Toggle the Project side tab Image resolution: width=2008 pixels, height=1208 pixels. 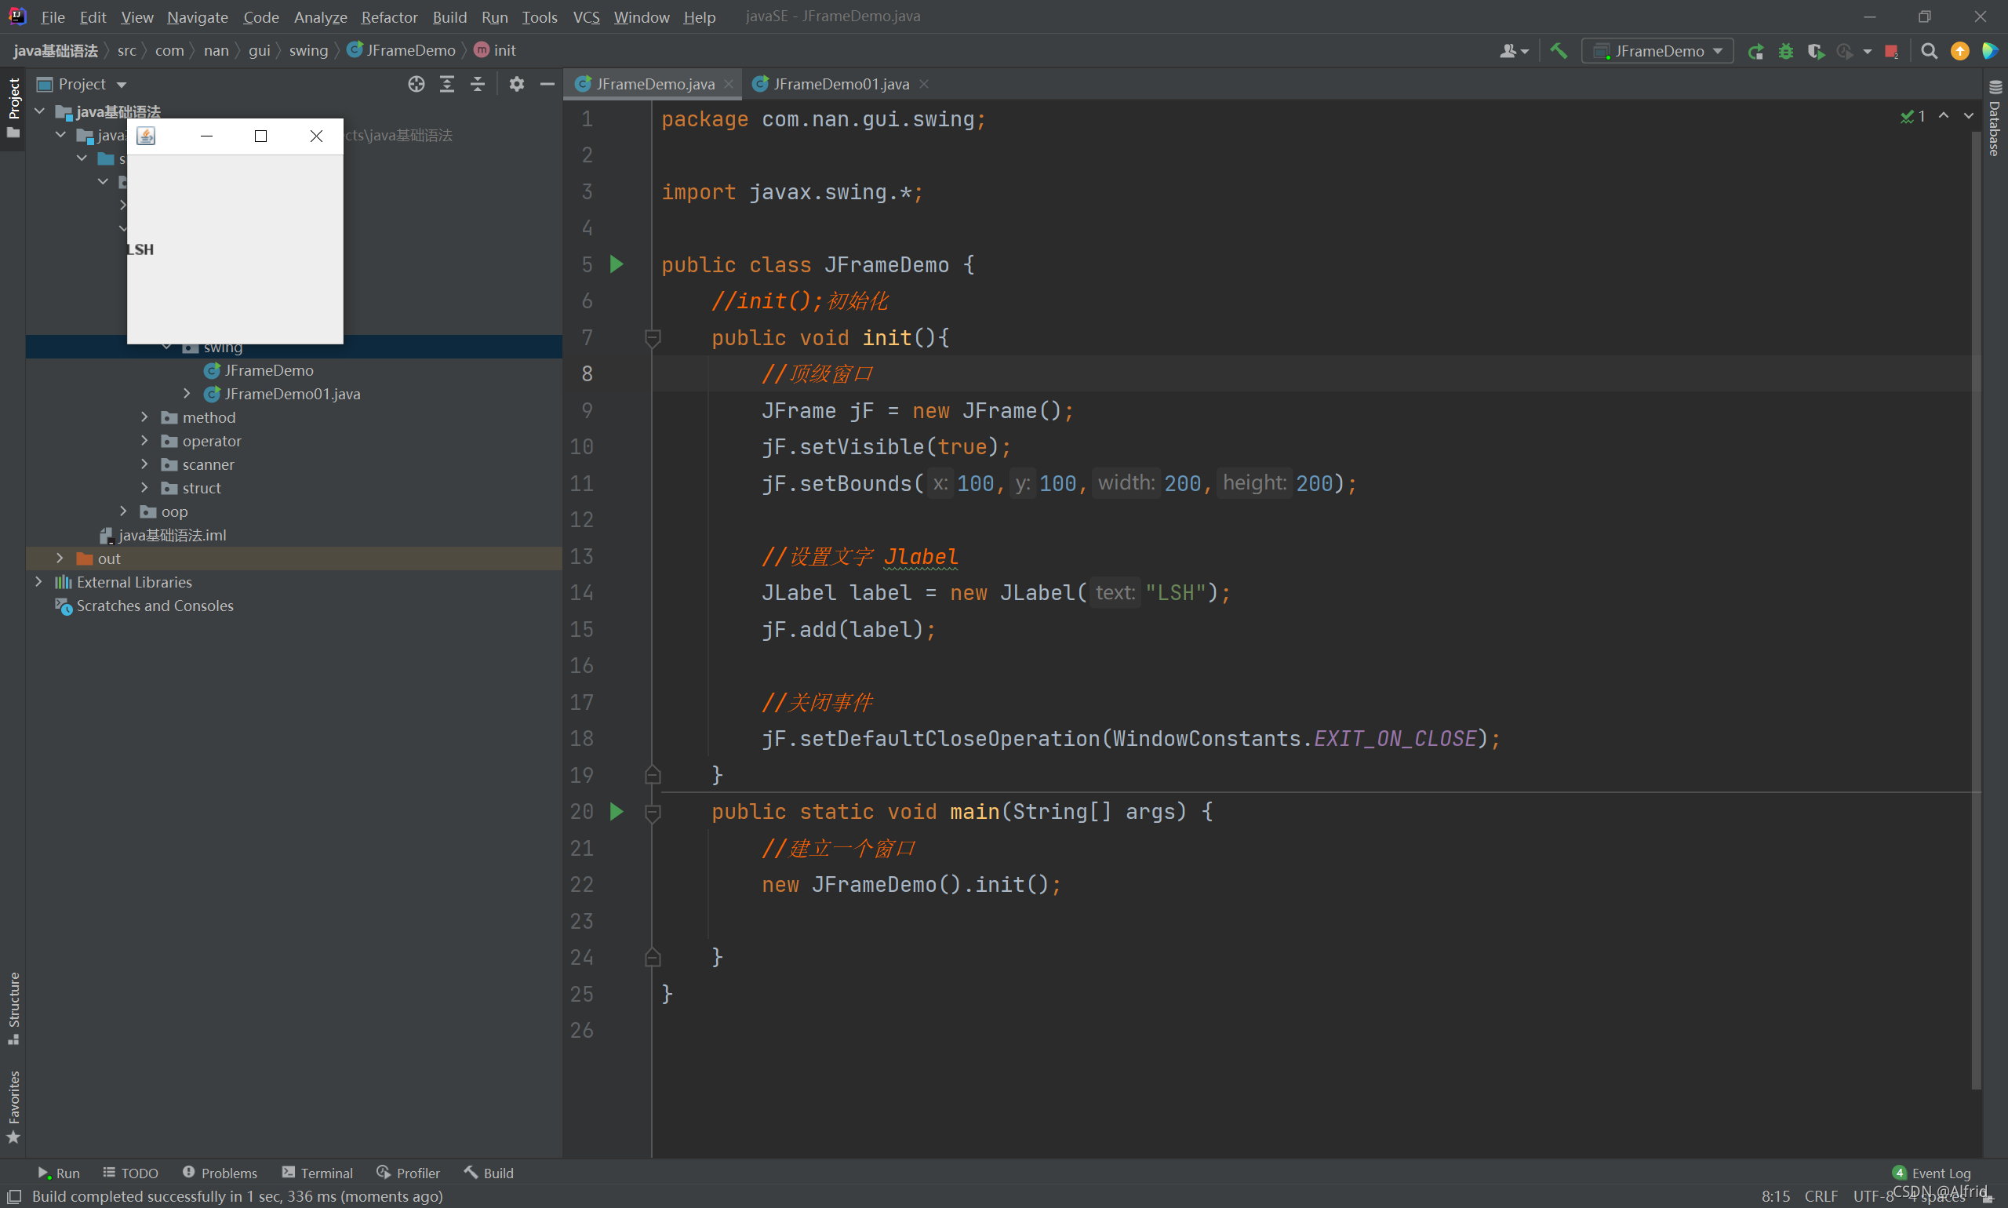click(13, 107)
